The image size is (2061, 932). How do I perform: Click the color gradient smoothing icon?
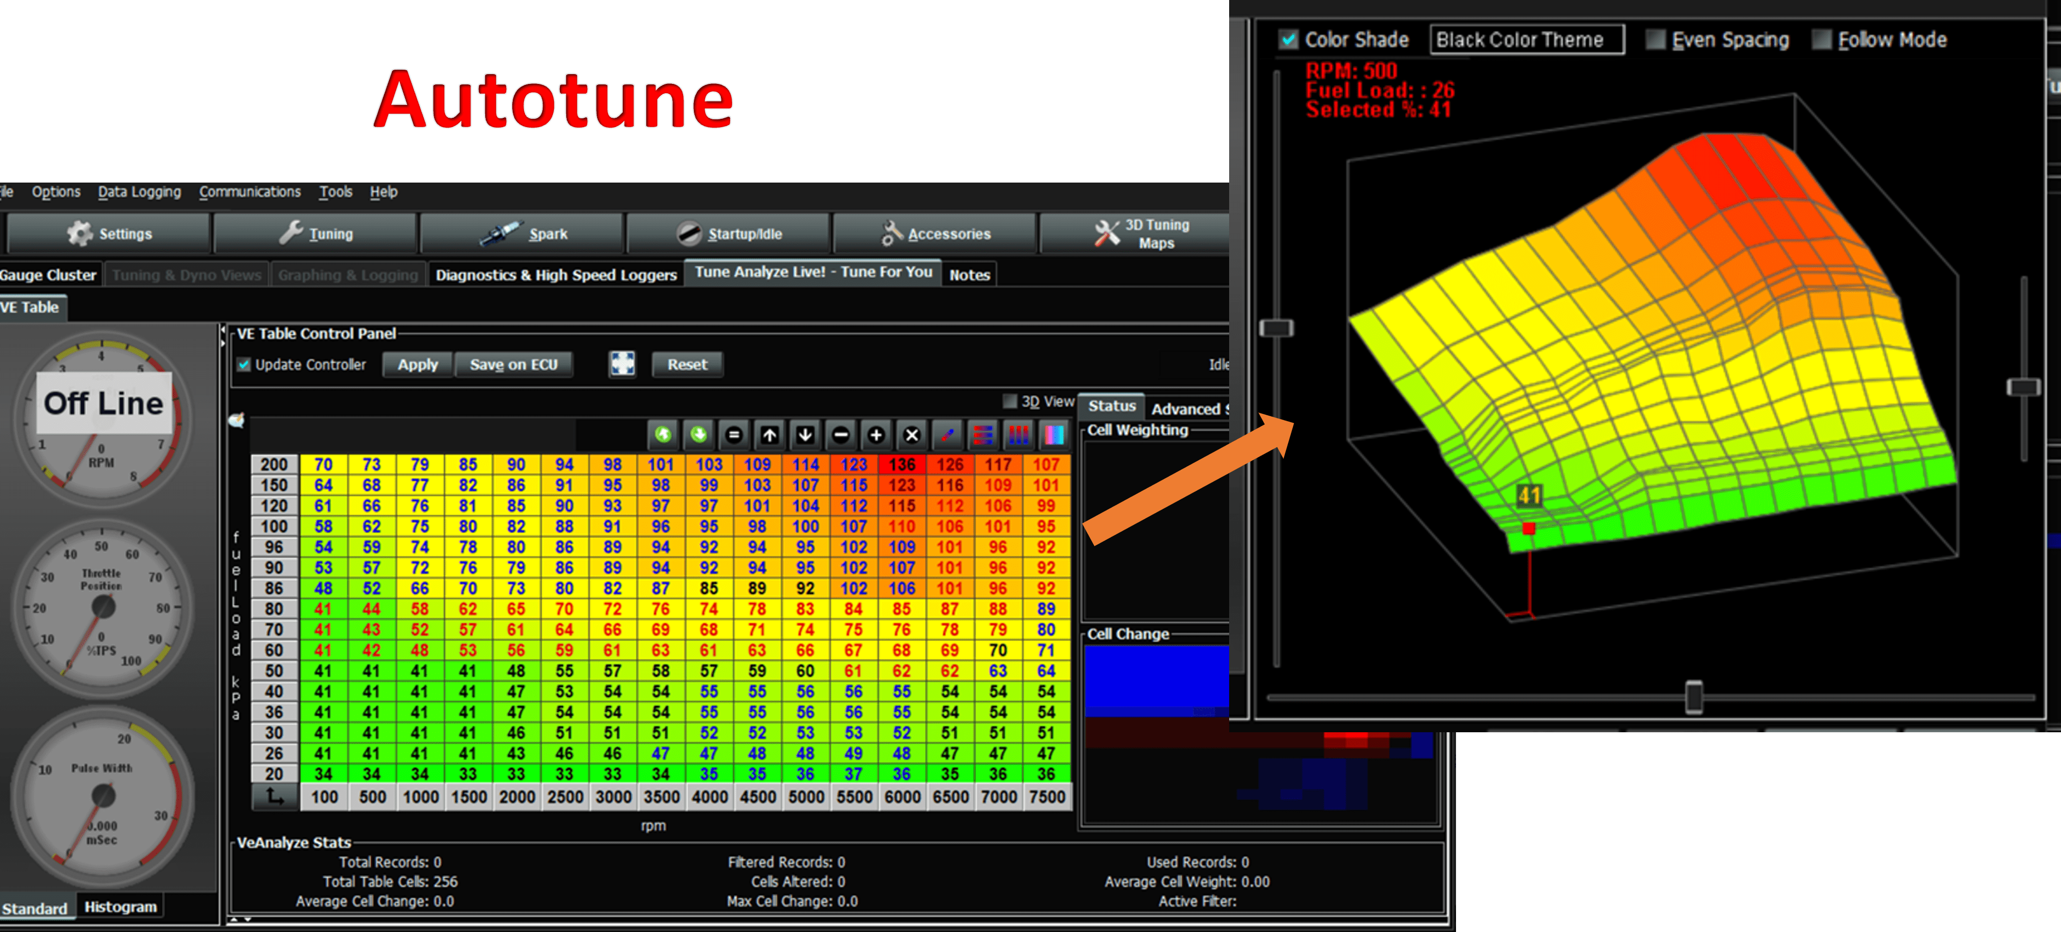[x=1054, y=435]
